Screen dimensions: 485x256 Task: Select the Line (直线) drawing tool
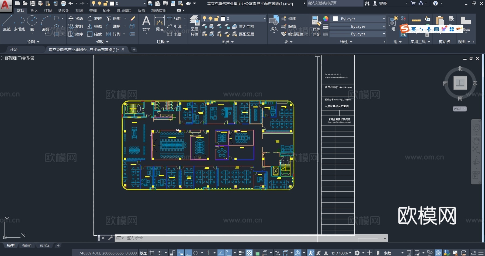coord(7,23)
